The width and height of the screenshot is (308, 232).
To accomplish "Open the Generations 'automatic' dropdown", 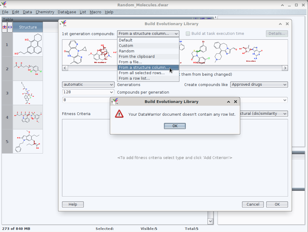I will pos(88,85).
